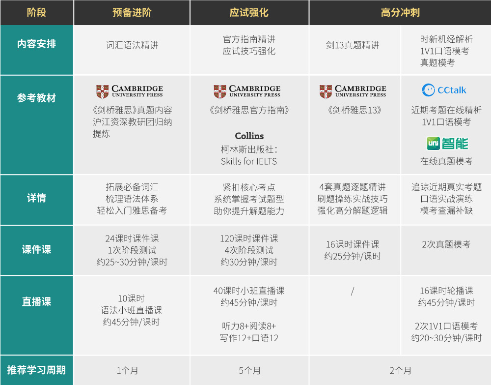
Task: Click the Cambridge logo above 《剑桥雅思官方指南》
Action: point(247,91)
